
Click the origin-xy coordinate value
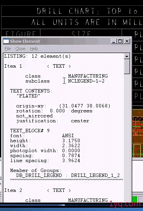(85, 106)
